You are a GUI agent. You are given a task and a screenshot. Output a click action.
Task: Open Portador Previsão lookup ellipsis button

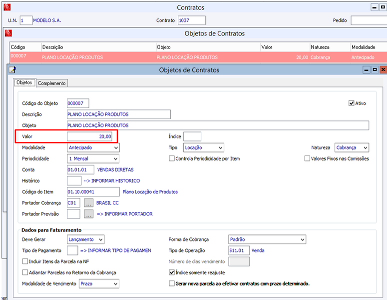coord(88,214)
